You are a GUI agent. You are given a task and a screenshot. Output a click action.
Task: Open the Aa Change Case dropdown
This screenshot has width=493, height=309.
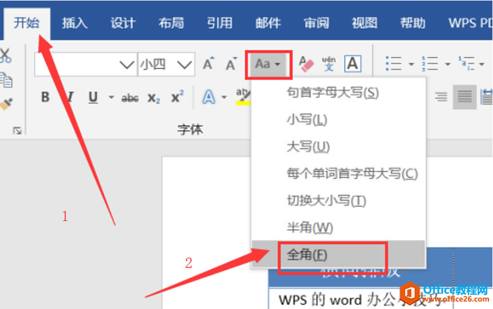coord(268,65)
